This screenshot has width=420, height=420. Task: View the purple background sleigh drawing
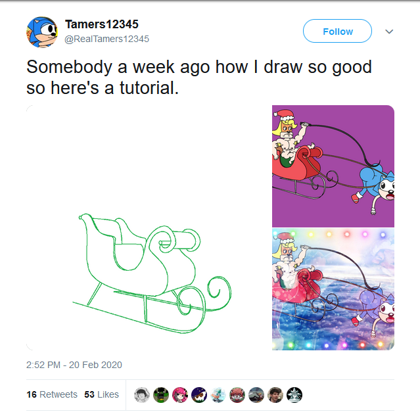333,166
